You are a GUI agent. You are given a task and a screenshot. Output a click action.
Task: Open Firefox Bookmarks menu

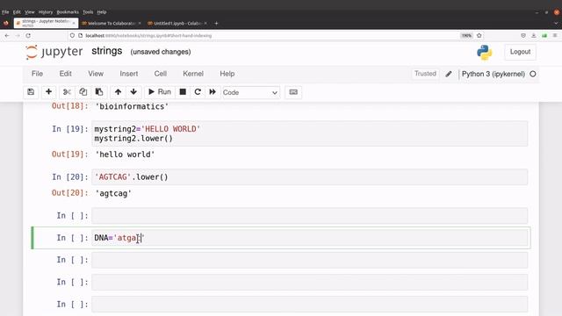tap(68, 11)
